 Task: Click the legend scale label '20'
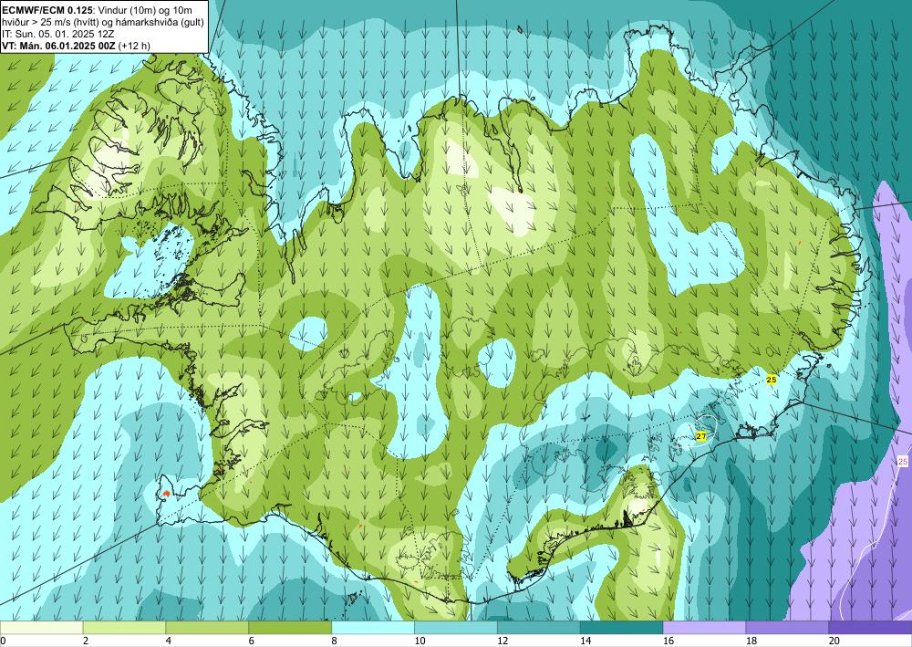tap(834, 641)
